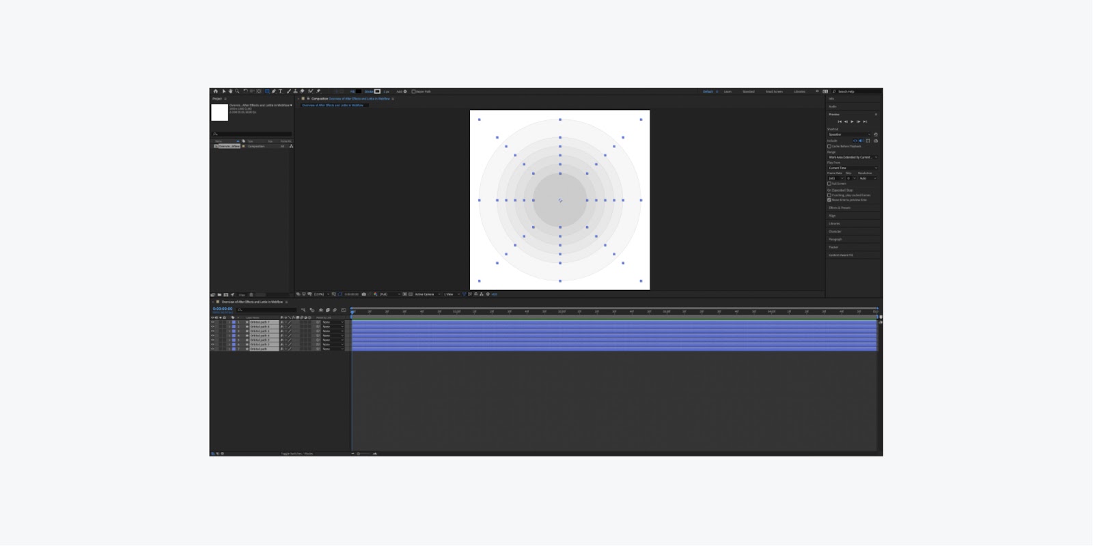Click the Fill color swatch
Viewport: 1093px width, 546px height.
(359, 91)
